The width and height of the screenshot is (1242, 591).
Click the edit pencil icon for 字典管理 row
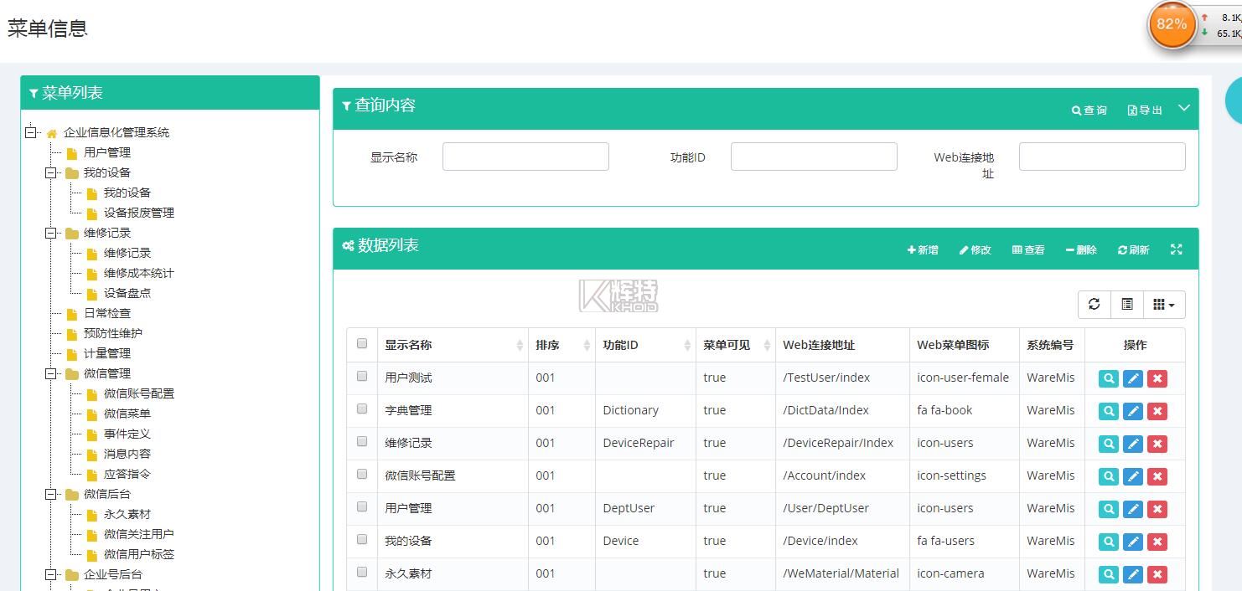point(1132,411)
